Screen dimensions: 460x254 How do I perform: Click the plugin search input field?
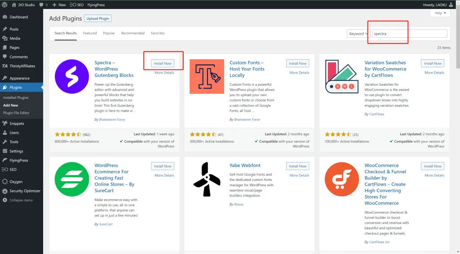[x=409, y=34]
